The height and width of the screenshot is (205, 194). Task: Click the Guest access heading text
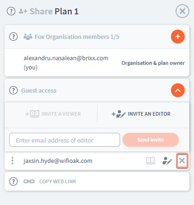coord(39,90)
